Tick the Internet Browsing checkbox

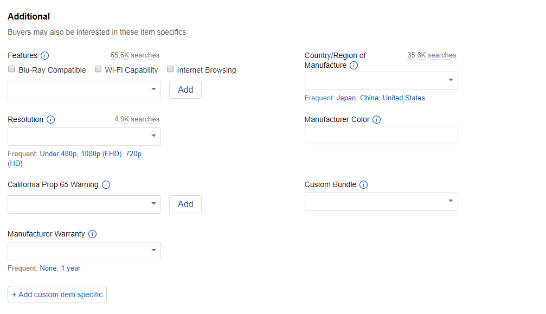[170, 69]
